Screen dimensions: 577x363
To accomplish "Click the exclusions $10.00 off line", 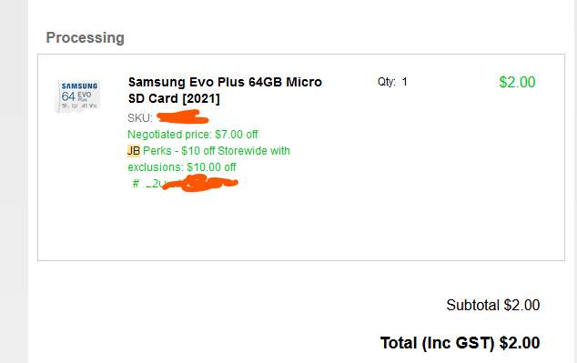I will [182, 167].
